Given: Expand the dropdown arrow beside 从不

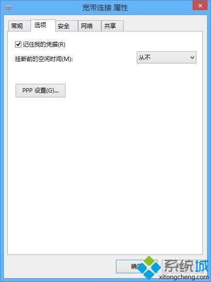Looking at the screenshot, I should coord(192,58).
